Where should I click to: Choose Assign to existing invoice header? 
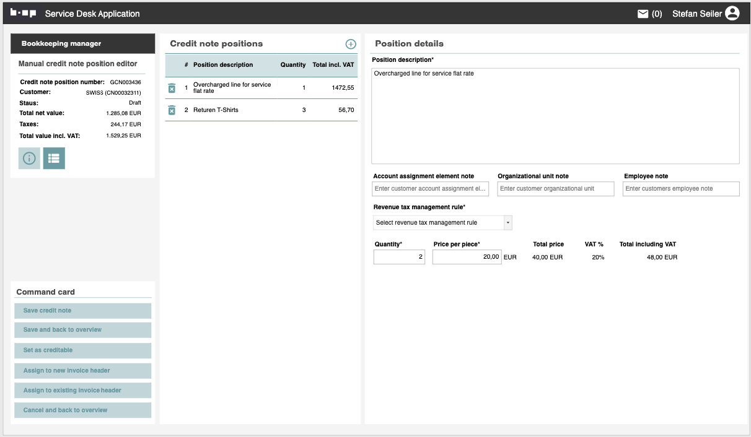tap(82, 391)
